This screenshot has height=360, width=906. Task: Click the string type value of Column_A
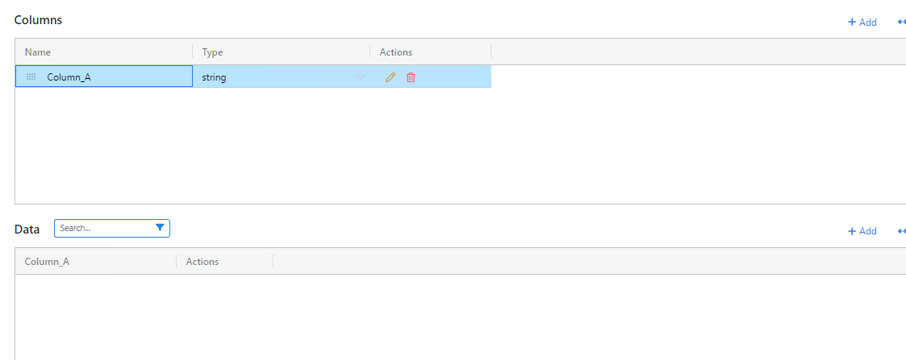215,77
